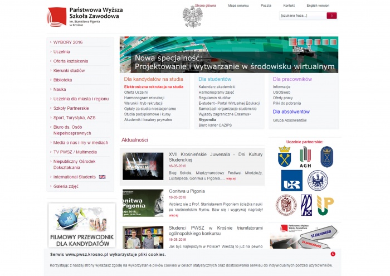Image resolution: width=390 pixels, height=276 pixels.
Task: Close the cookies notice with red X
Action: coord(333,254)
